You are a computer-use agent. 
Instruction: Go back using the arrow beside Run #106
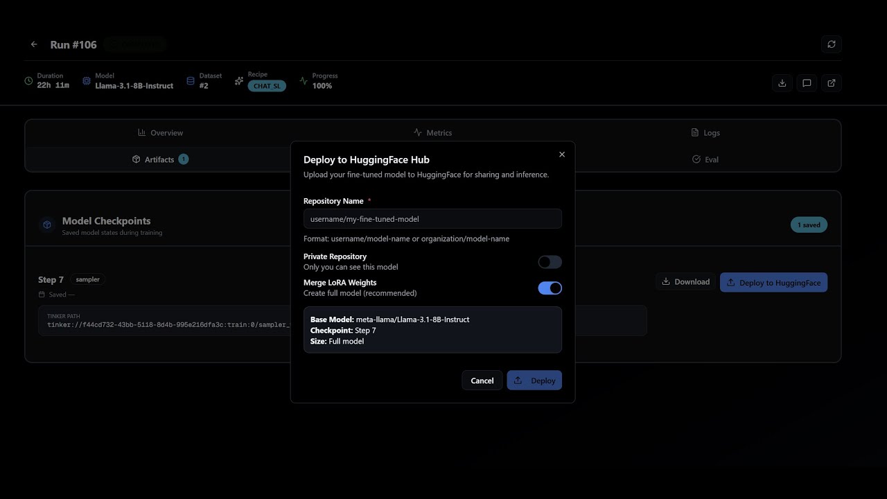(34, 44)
